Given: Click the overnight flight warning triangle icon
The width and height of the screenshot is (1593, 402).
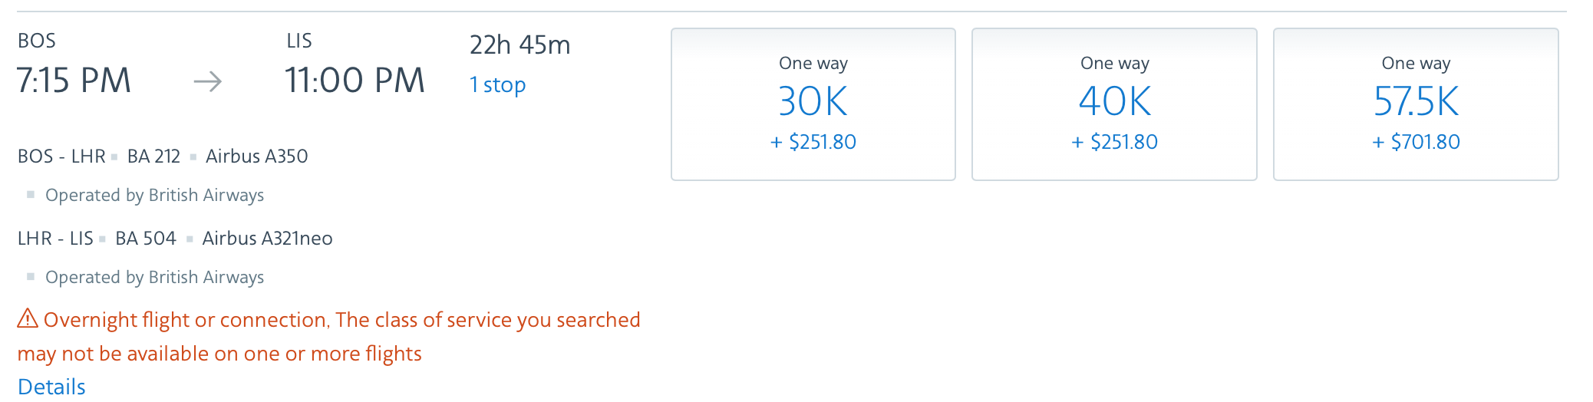Looking at the screenshot, I should pyautogui.click(x=28, y=318).
